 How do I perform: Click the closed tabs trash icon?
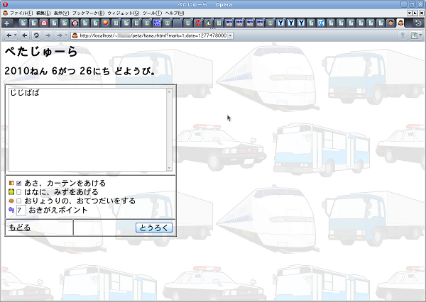tap(418, 23)
